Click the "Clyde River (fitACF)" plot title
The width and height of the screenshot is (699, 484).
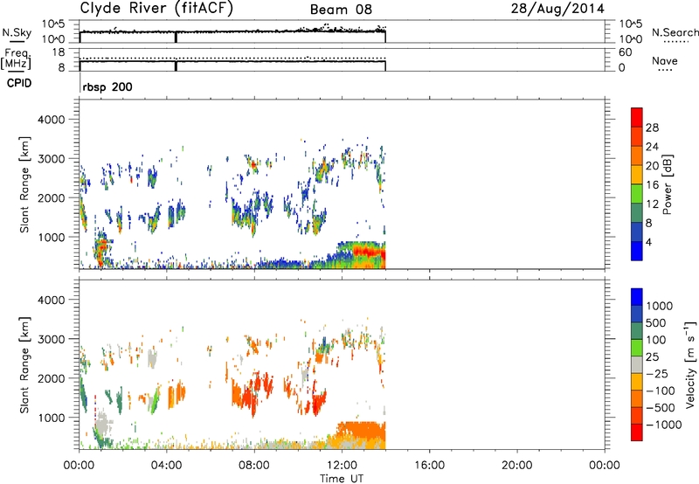(x=156, y=9)
